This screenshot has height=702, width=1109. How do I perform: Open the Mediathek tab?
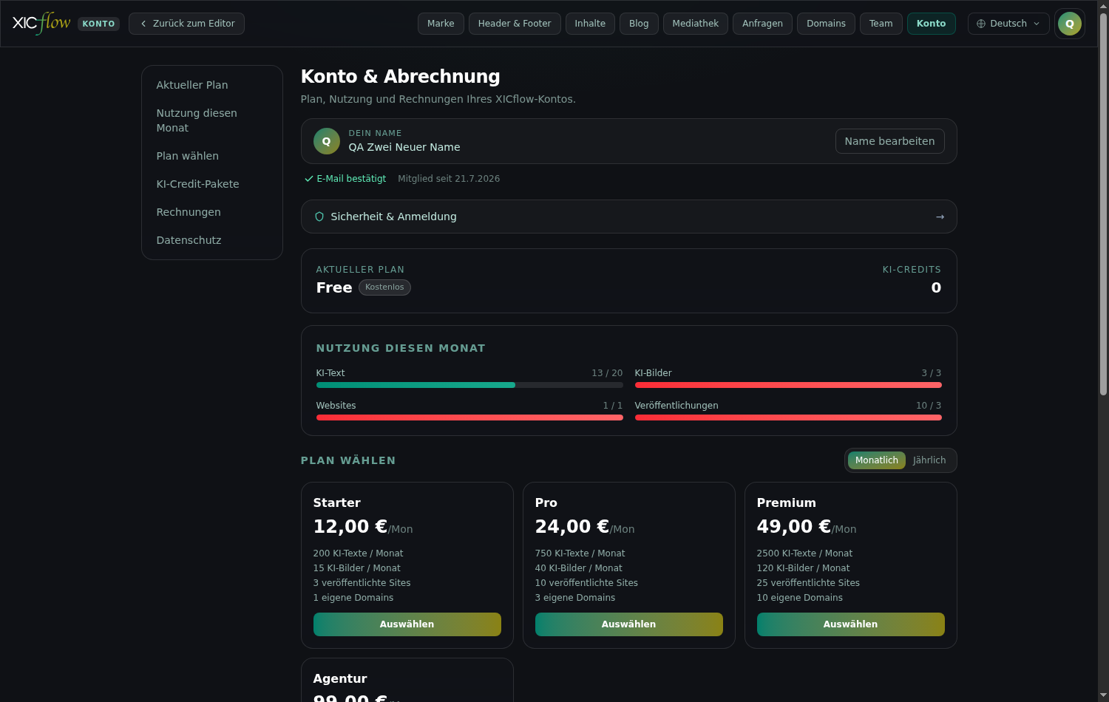695,24
